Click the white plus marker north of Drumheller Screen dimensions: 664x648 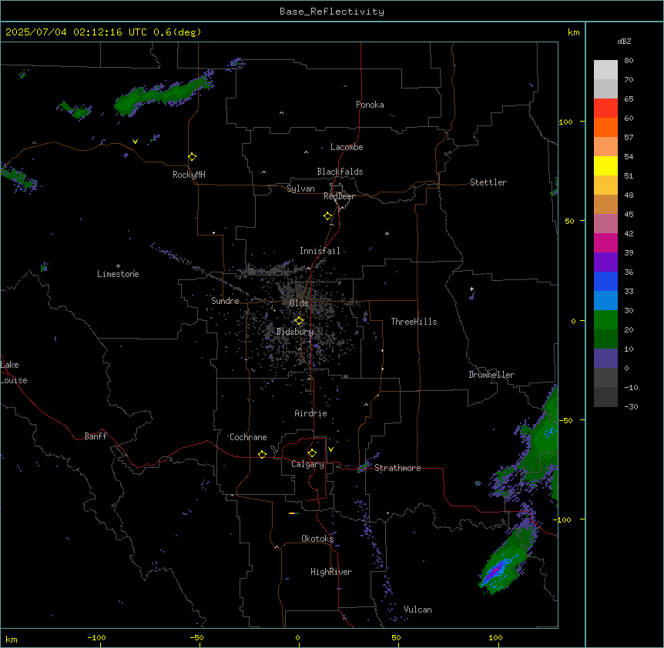click(x=471, y=289)
